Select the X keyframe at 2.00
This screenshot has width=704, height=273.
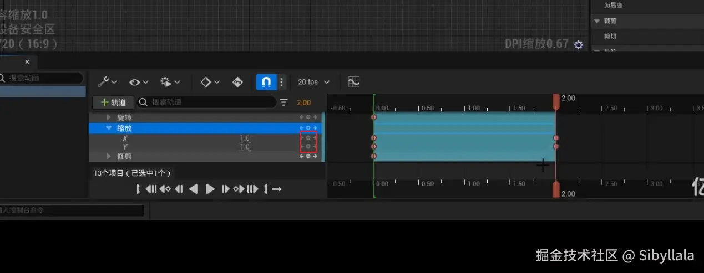tap(556, 137)
